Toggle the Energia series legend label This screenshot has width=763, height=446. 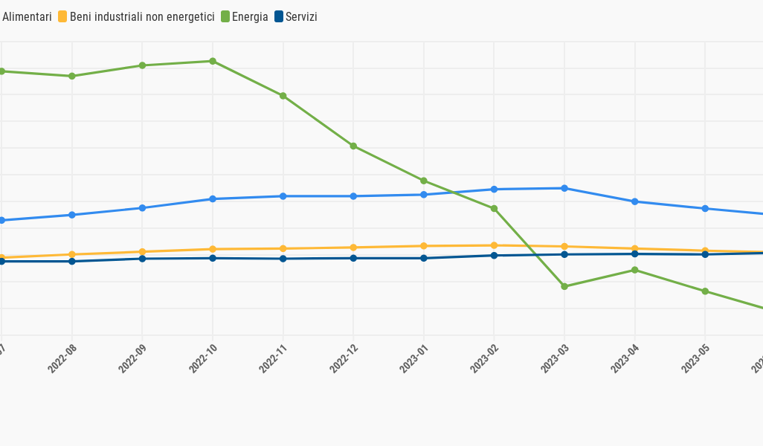pos(250,16)
